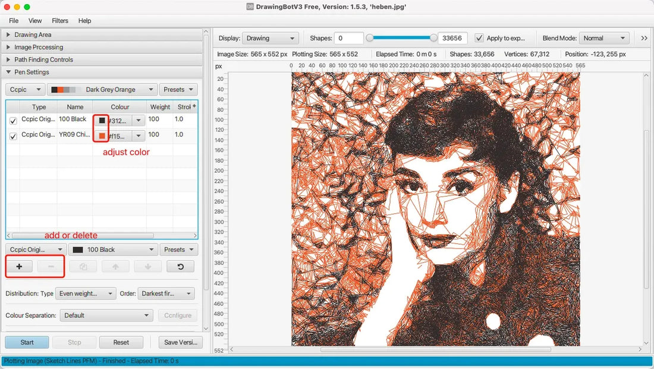Click inside the Shapes number input field

[x=348, y=37]
